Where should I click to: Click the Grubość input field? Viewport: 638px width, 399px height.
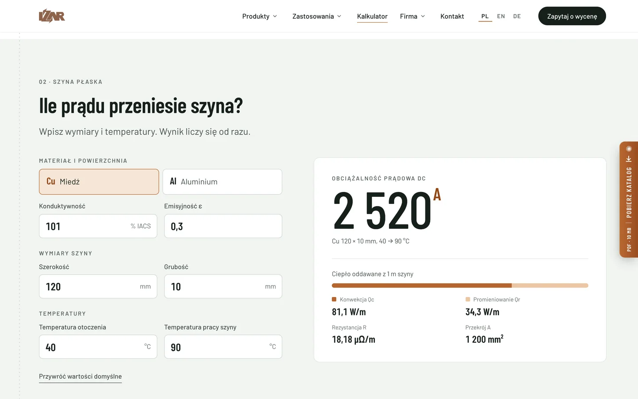pyautogui.click(x=223, y=286)
